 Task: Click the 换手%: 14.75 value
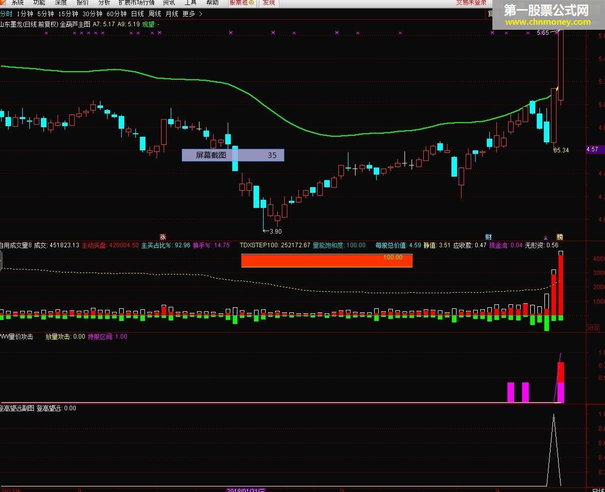[212, 245]
